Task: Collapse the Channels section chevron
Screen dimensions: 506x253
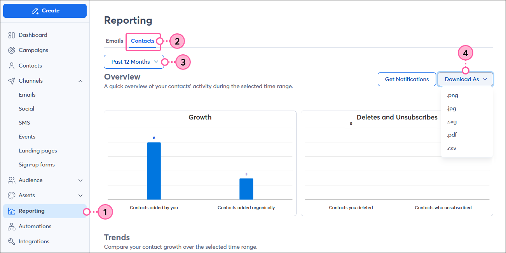Action: [x=80, y=81]
